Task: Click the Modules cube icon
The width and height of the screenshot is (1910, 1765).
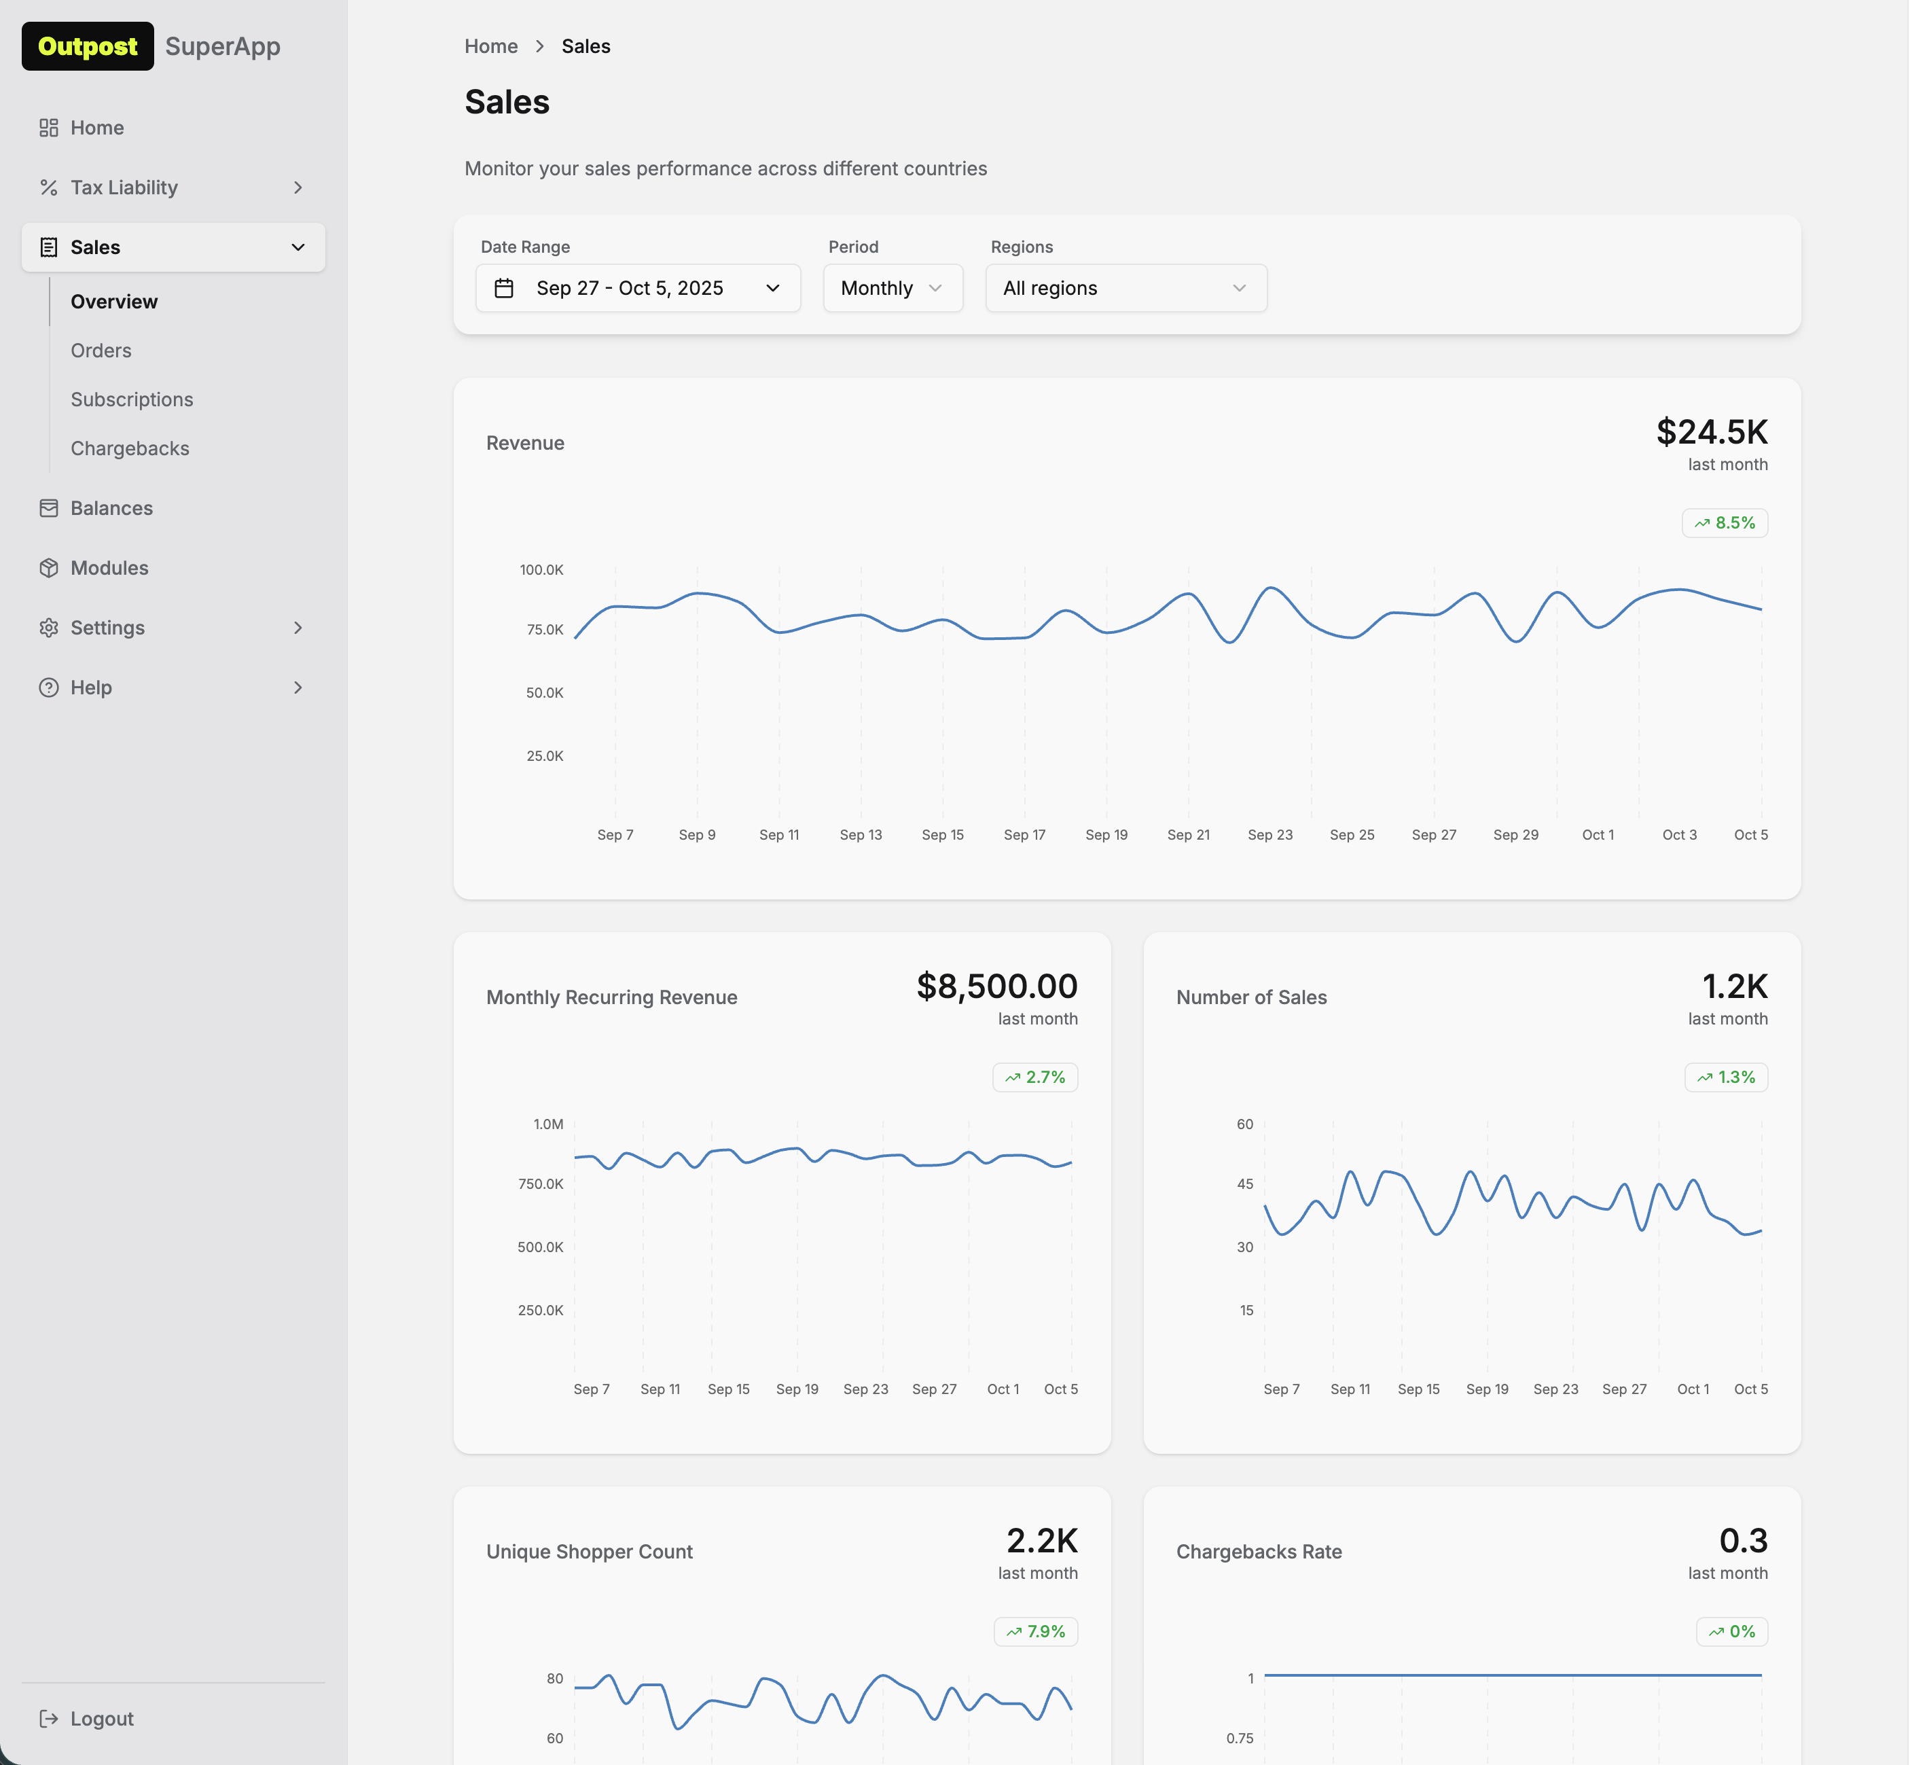Action: tap(49, 568)
